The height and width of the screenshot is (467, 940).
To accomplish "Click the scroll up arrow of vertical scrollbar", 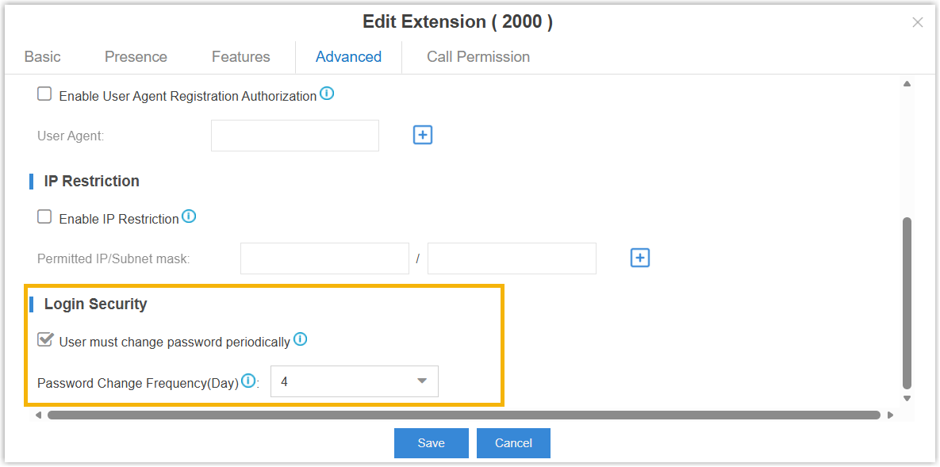I will (907, 84).
